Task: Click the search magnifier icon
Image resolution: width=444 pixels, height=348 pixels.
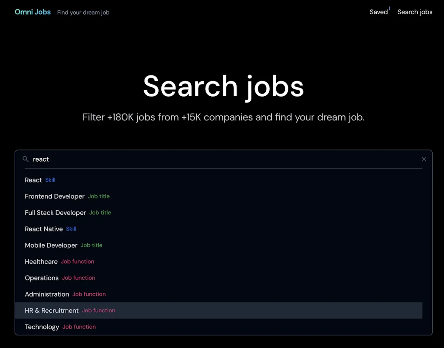Action: point(26,159)
